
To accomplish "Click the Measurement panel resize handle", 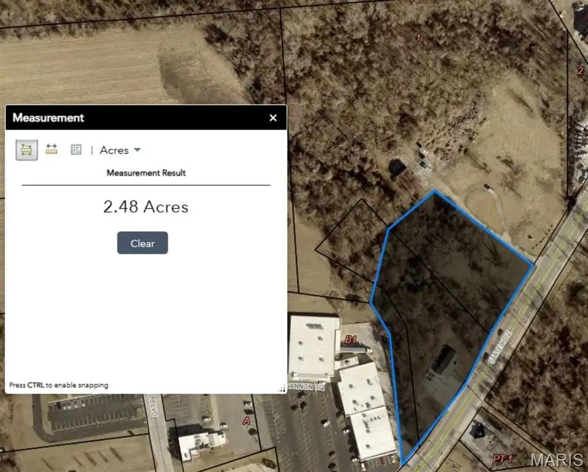I will [282, 389].
